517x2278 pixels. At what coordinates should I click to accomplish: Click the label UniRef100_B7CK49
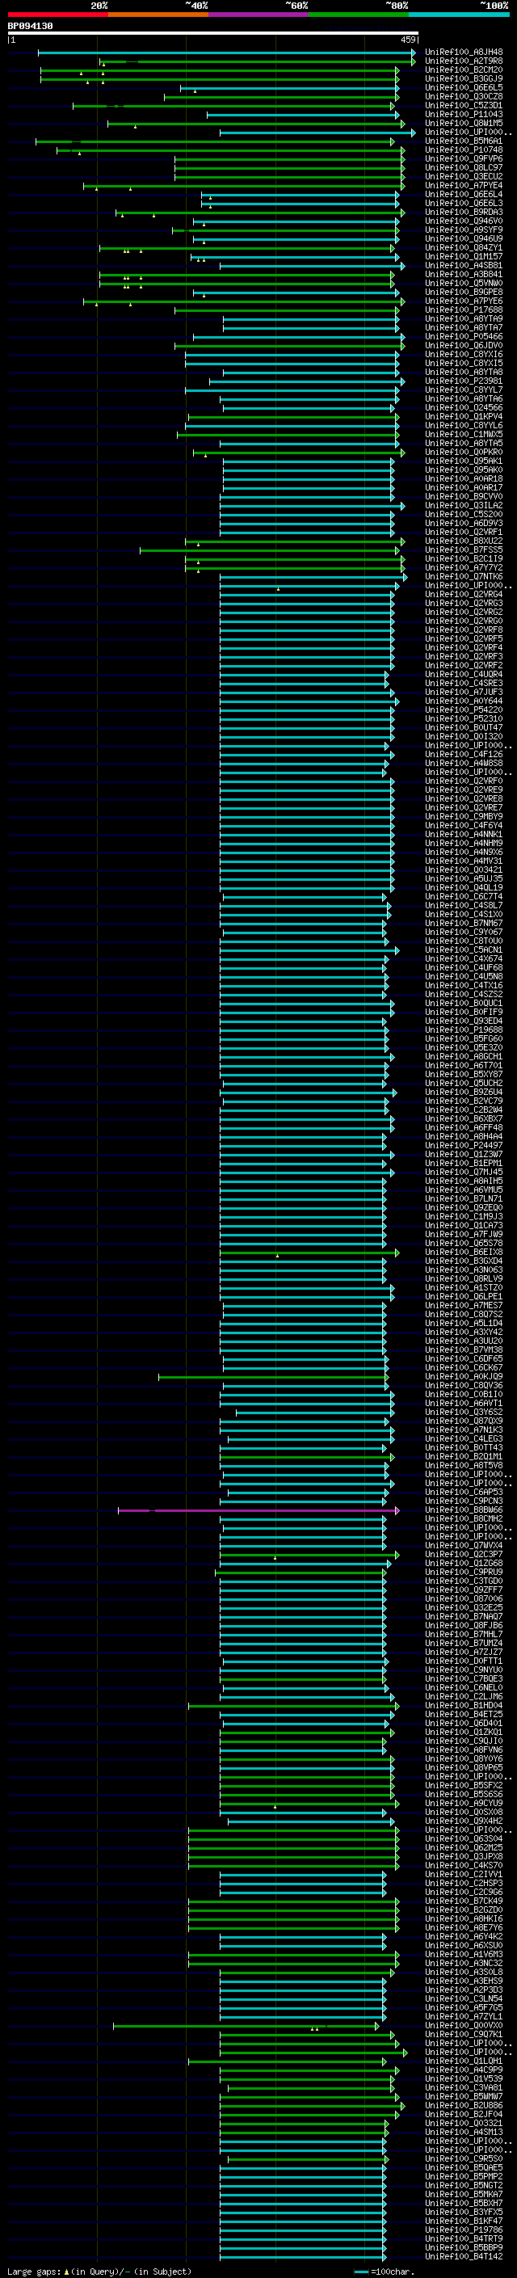tap(464, 1901)
